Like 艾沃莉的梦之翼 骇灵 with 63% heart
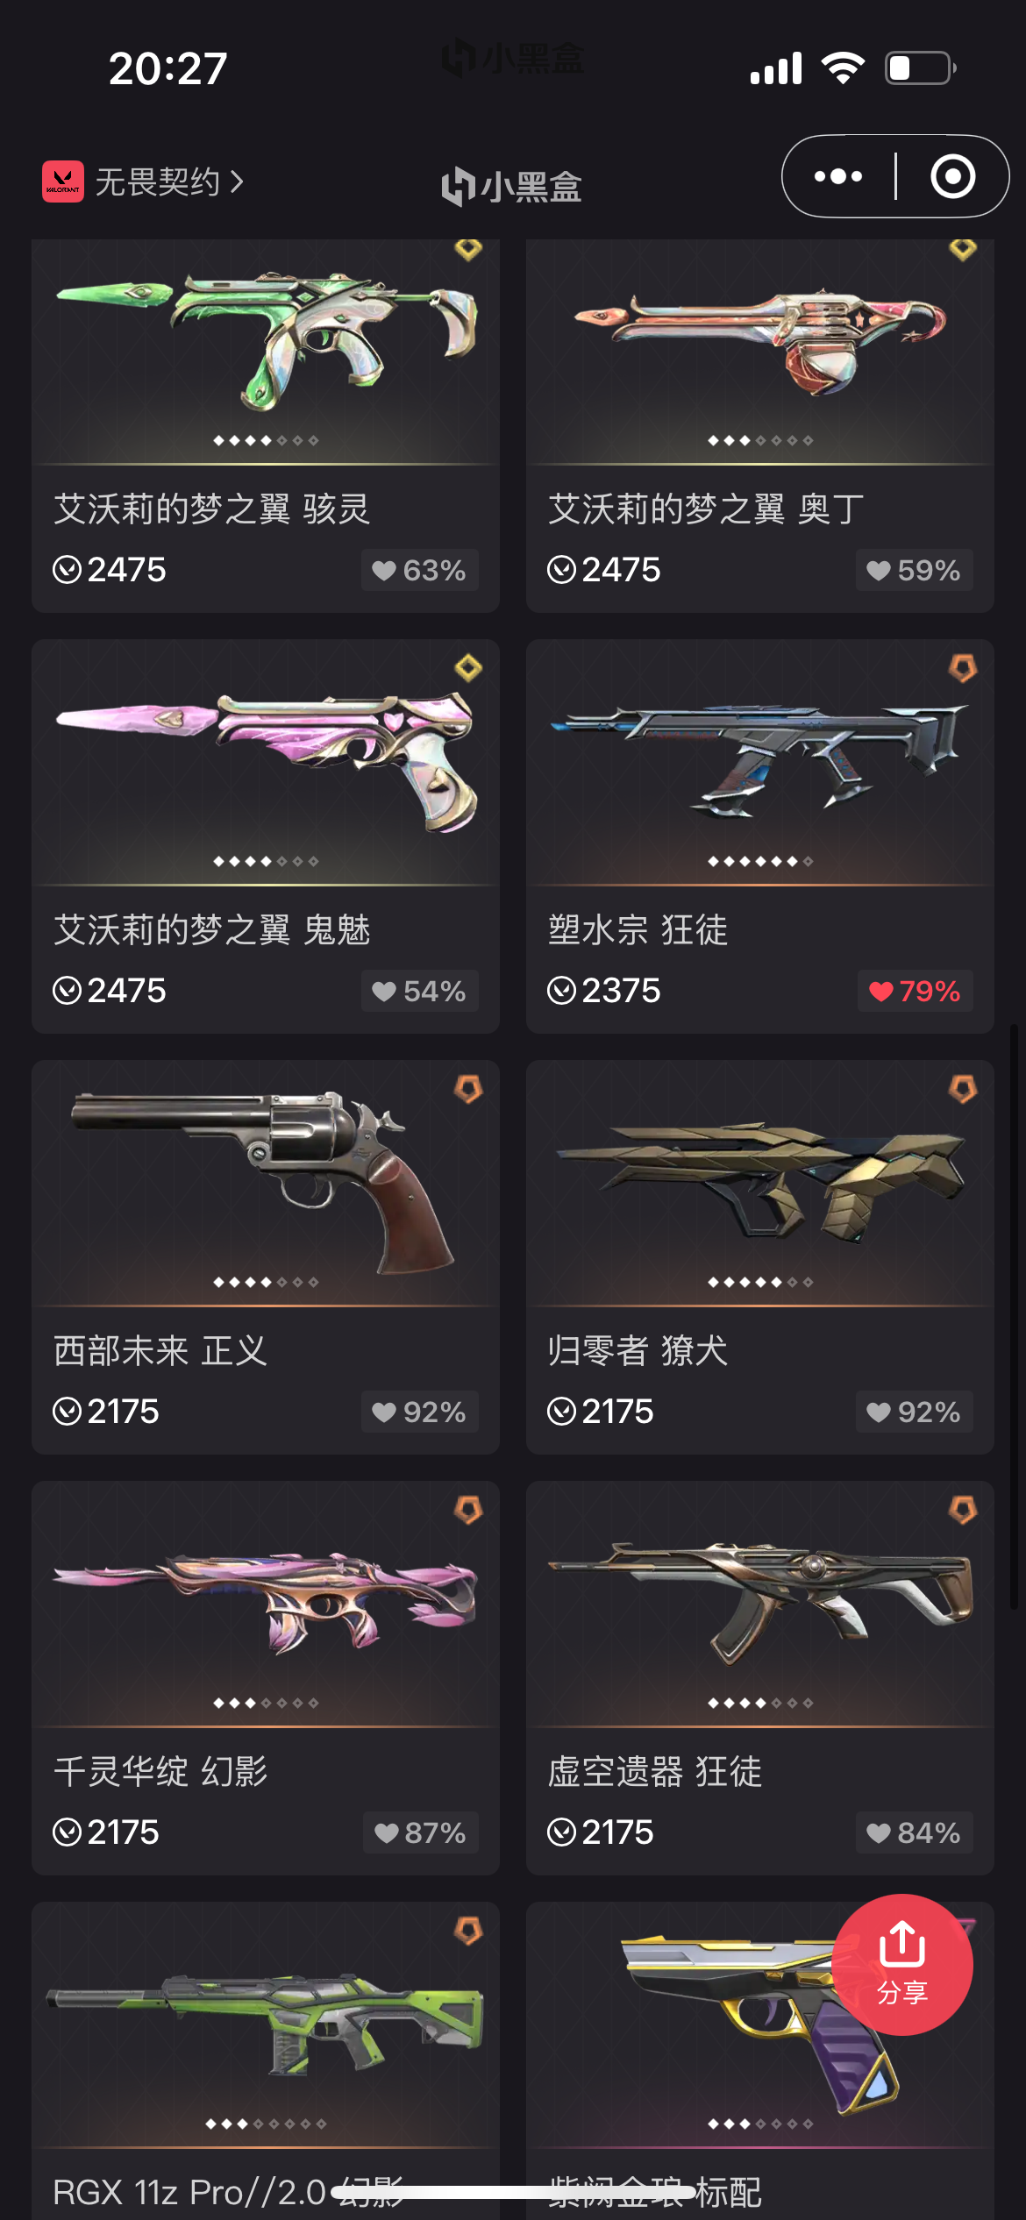Image resolution: width=1026 pixels, height=2220 pixels. pyautogui.click(x=419, y=570)
